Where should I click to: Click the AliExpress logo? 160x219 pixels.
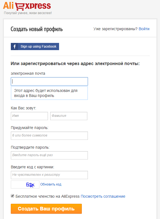[27, 6]
